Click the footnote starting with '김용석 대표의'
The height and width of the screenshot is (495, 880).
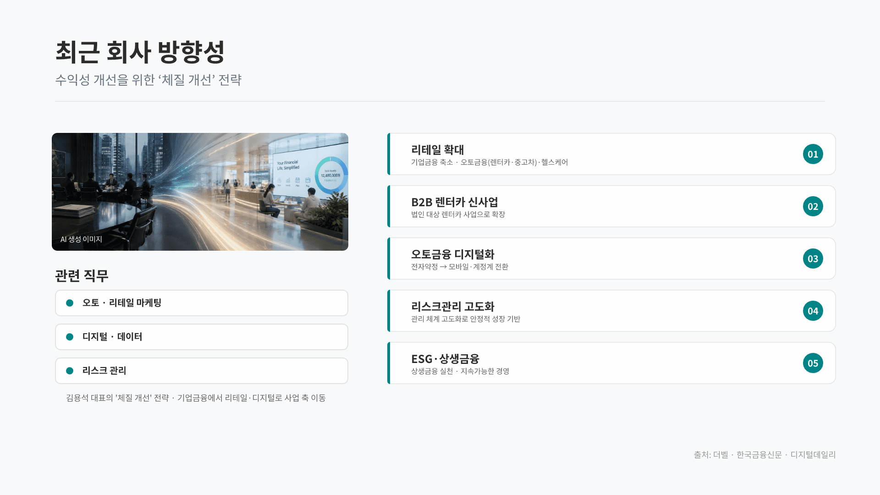click(x=196, y=398)
